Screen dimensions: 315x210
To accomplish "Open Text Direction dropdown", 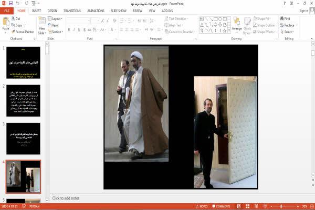I will (x=176, y=18).
